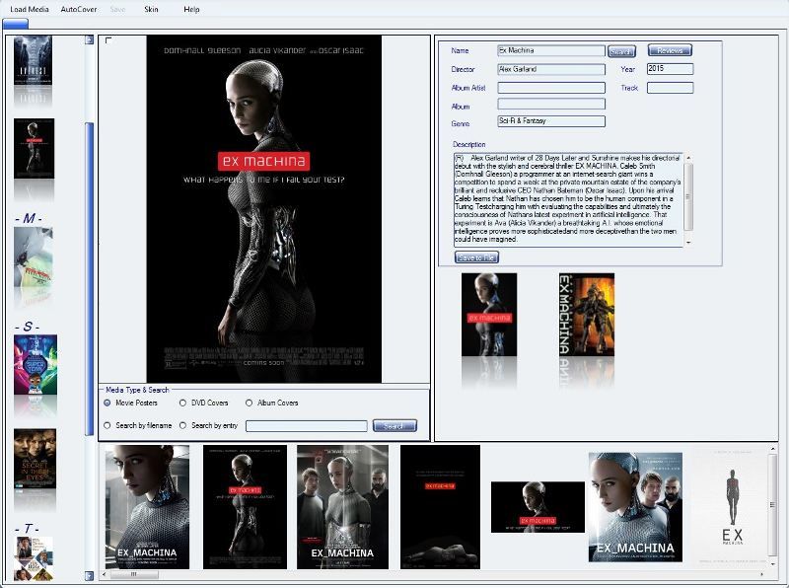Viewport: 789px width, 588px height.
Task: Click the Description box scroll-down arrow
Action: click(688, 243)
